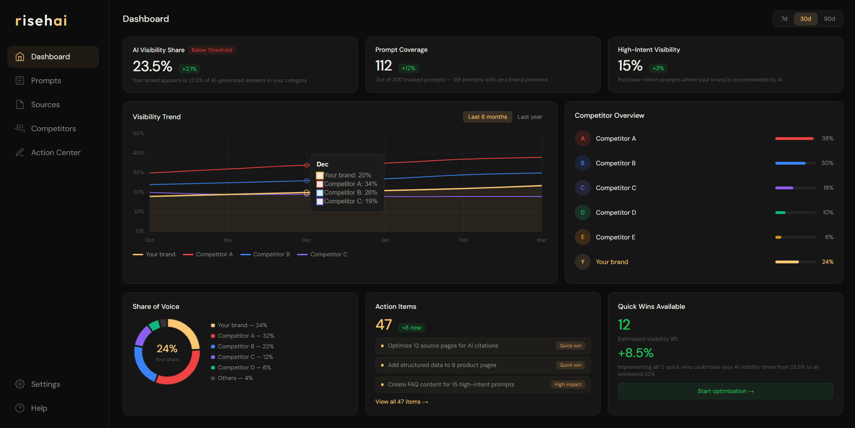The image size is (855, 428).
Task: Click the Settings gear icon
Action: tap(20, 384)
